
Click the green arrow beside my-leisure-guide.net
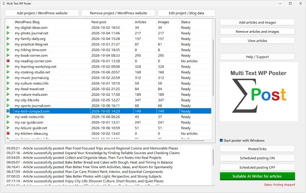point(8,128)
